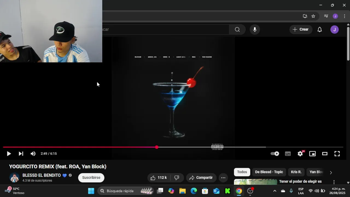
Task: Open Task View in taskbar
Action: tap(160, 191)
